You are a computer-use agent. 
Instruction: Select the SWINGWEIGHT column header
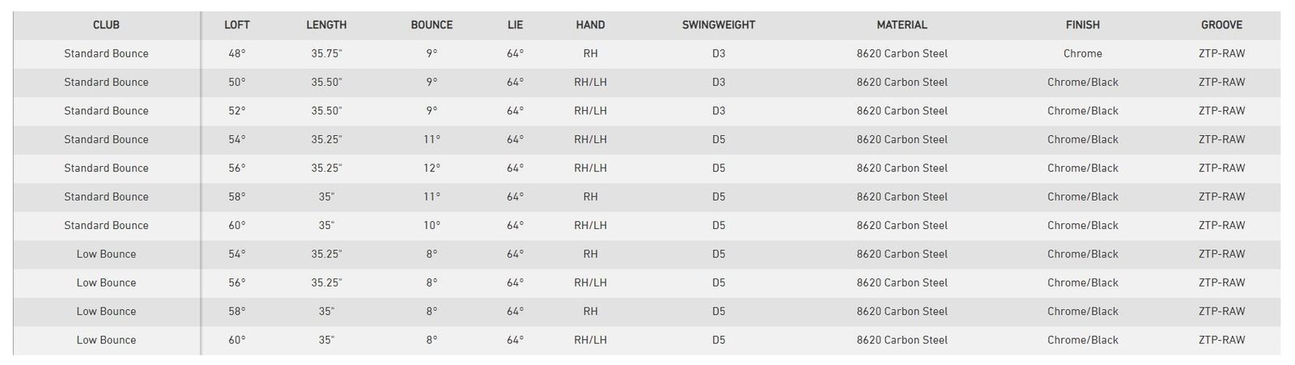(719, 25)
